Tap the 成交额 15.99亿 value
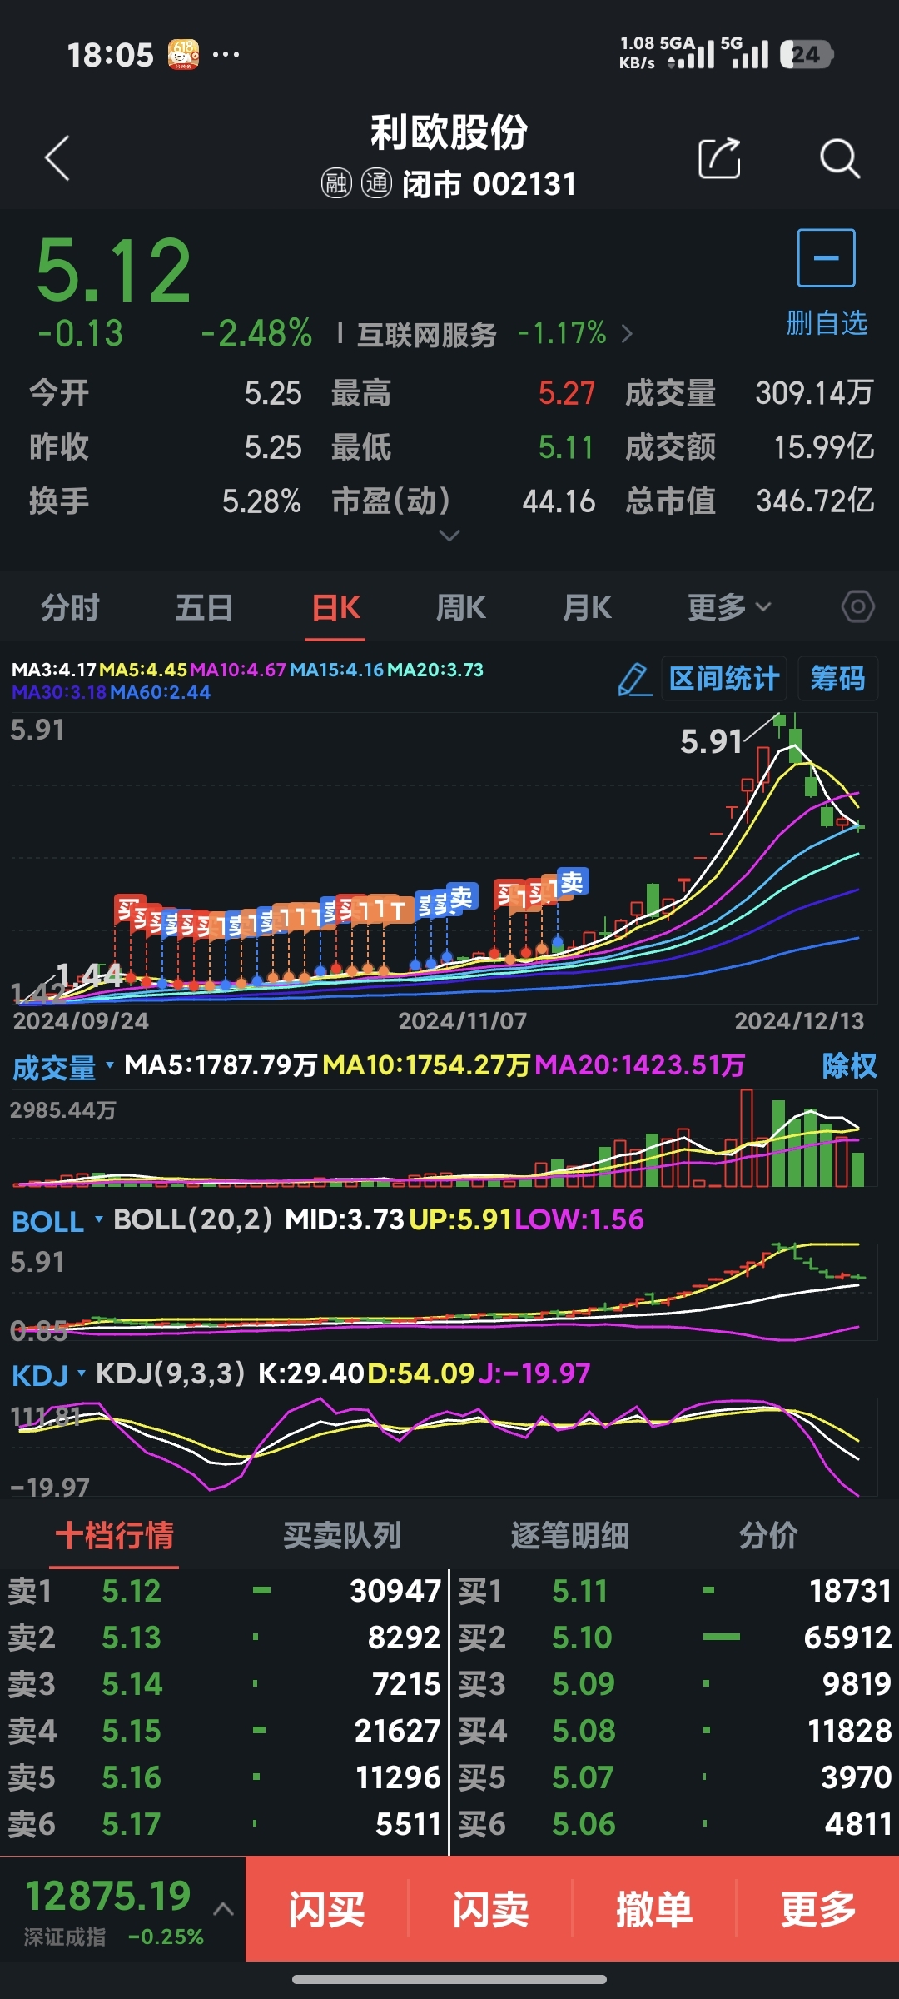899x1999 pixels. click(824, 447)
